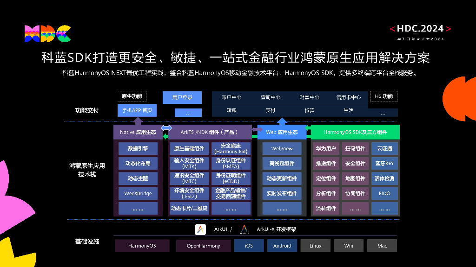476x267 pixels.
Task: Click the 动态化布局 block
Action: pyautogui.click(x=138, y=164)
